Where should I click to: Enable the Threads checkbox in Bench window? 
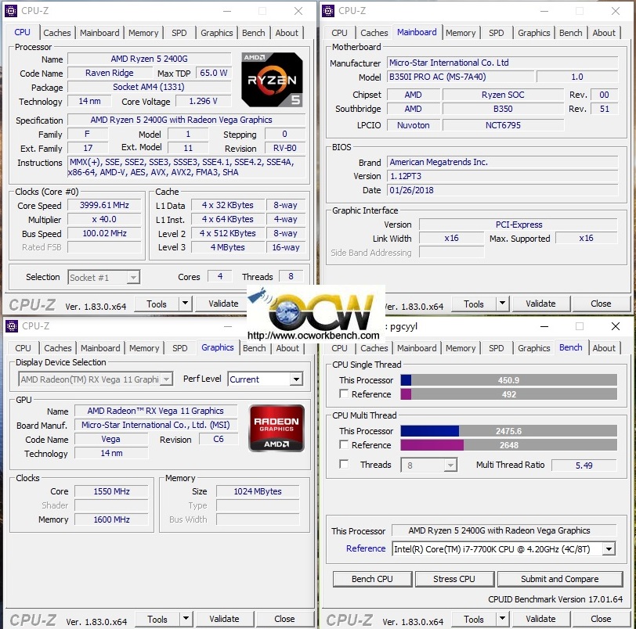point(344,464)
